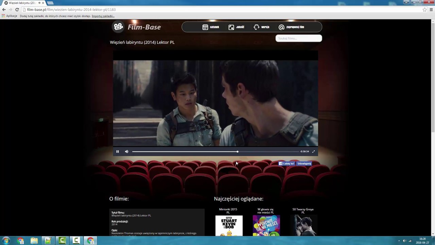Image resolution: width=435 pixels, height=245 pixels.
Task: Bookmark this page with the star
Action: pos(425,10)
